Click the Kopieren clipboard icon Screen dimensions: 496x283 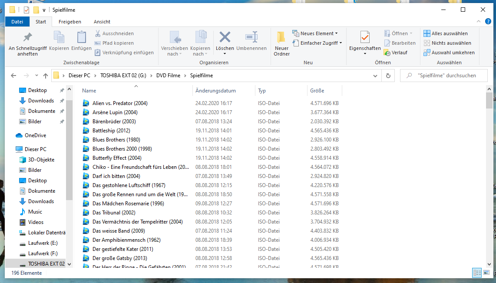coord(59,37)
